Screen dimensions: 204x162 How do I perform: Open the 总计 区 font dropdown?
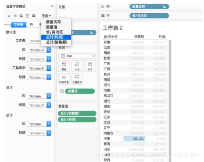[39, 124]
